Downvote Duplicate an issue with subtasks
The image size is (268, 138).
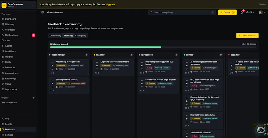point(97,69)
